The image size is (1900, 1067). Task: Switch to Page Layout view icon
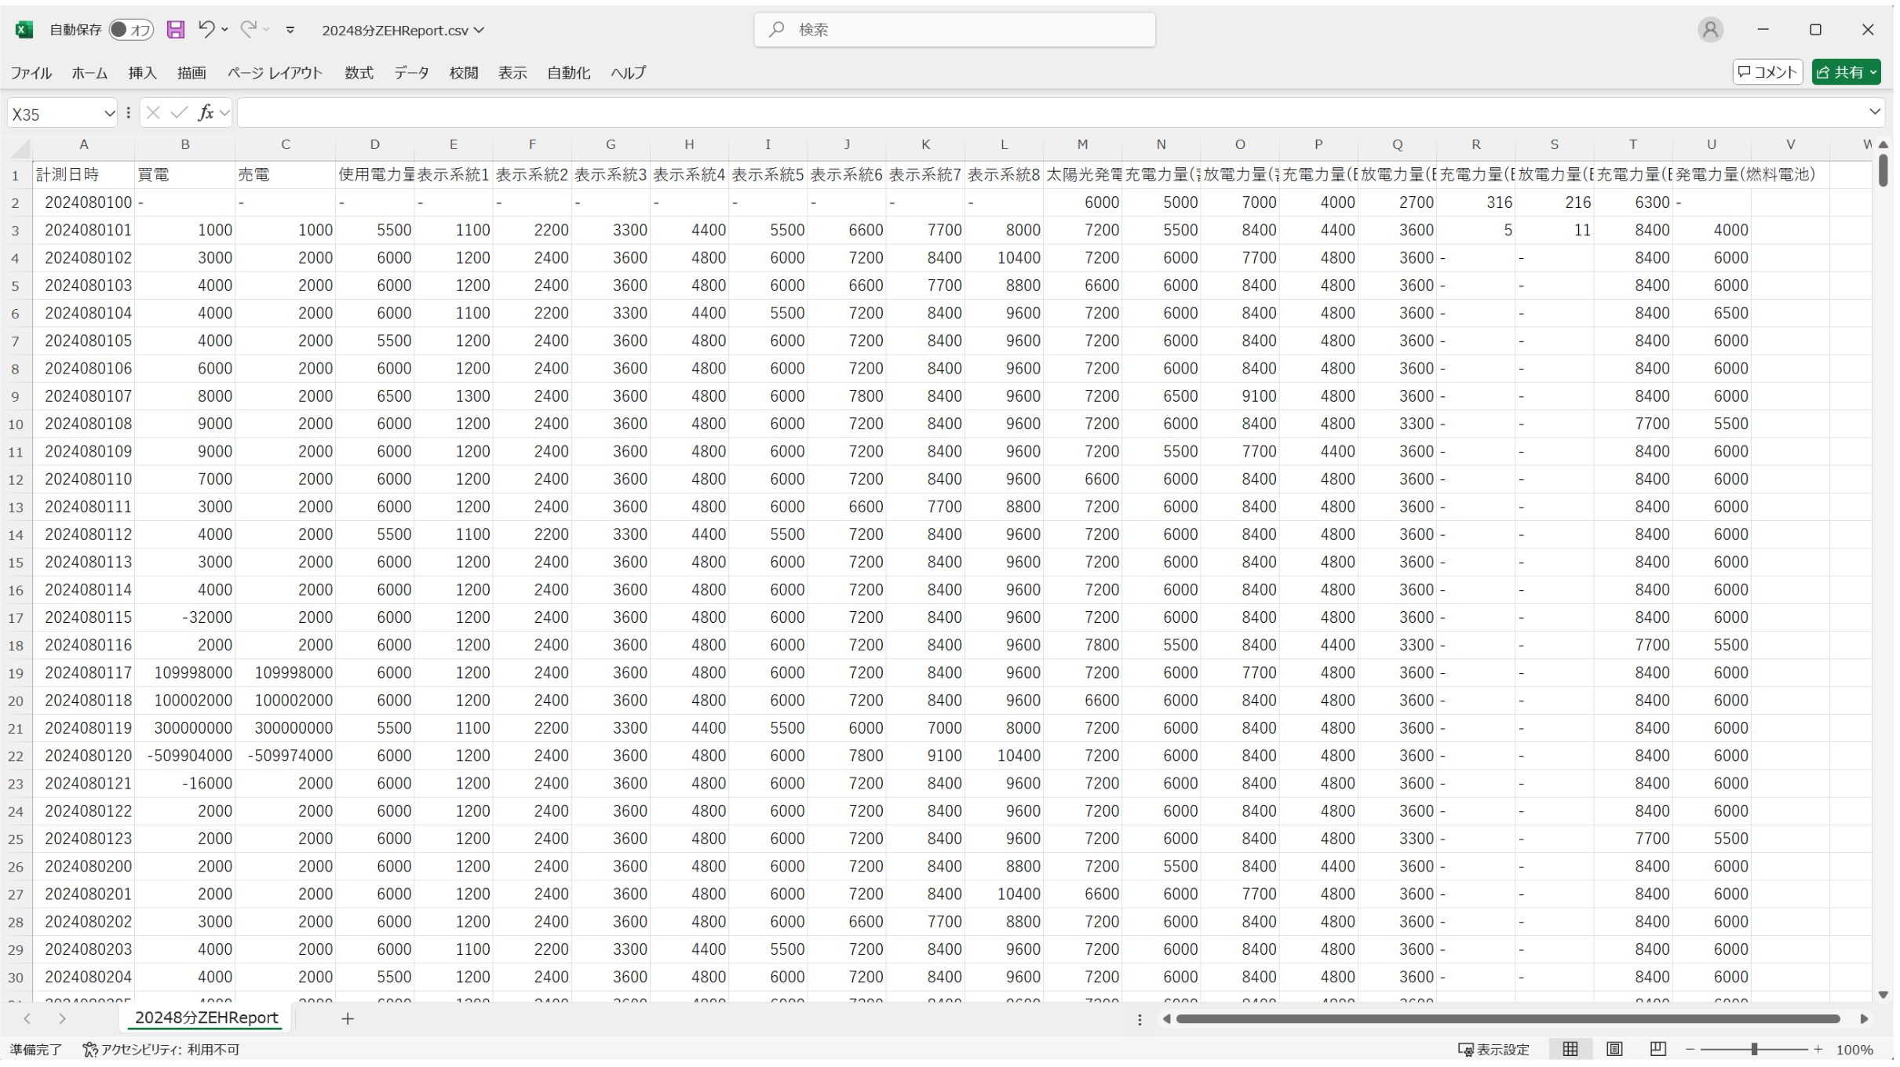1614,1049
